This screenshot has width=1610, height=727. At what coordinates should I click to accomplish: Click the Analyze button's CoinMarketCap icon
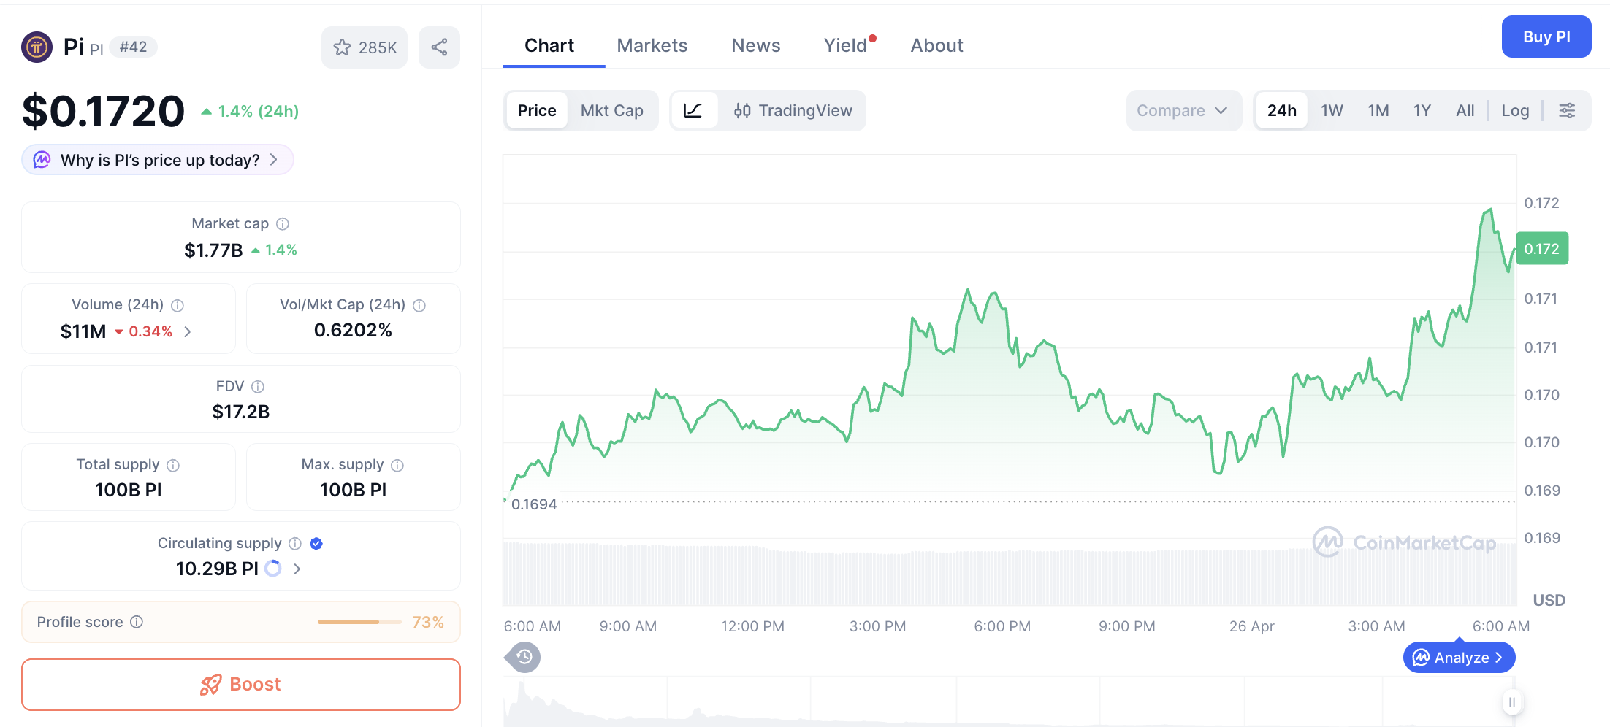[x=1422, y=657]
